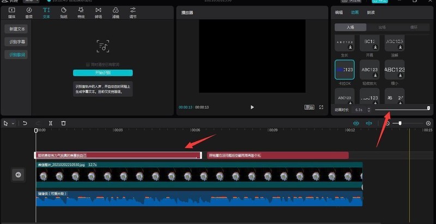
Task: Mute the video track speaker button
Action: (x=18, y=174)
